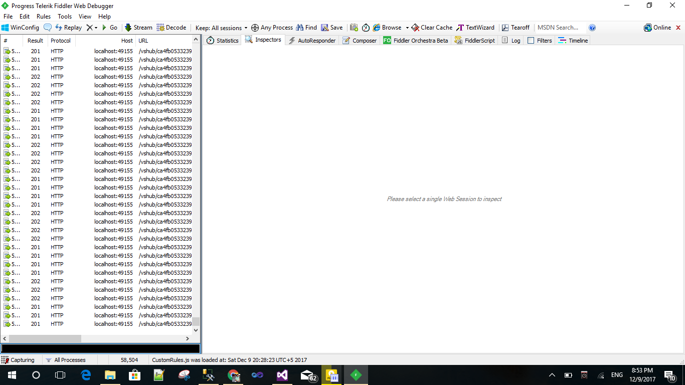Open the AutoResponder tab
This screenshot has height=385, width=685.
tap(312, 41)
